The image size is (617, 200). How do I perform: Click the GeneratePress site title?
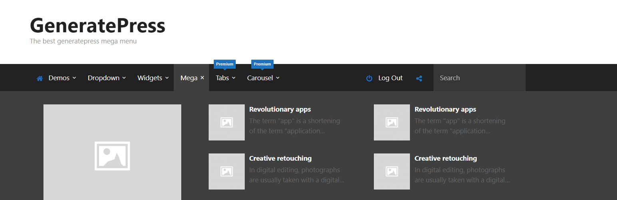[x=98, y=26]
